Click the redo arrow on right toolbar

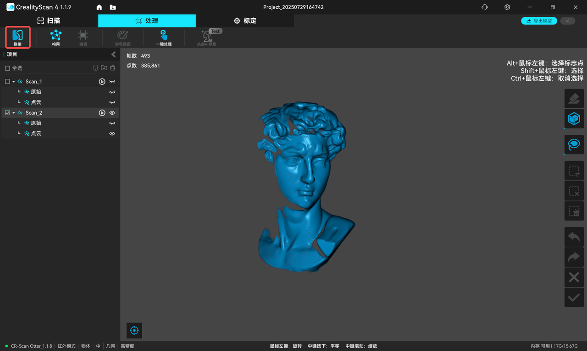(574, 257)
